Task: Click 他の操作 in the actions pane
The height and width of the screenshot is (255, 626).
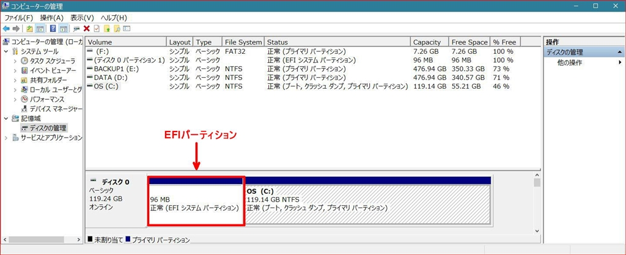Action: tap(570, 62)
